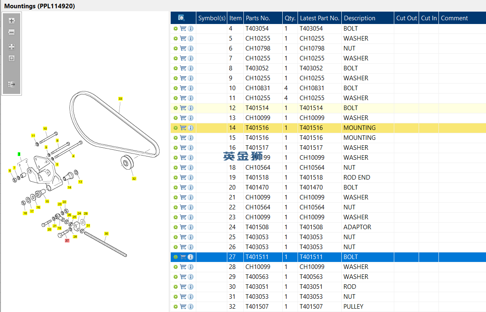Add item 32 PULLEY to cart
This screenshot has width=486, height=312.
click(183, 307)
